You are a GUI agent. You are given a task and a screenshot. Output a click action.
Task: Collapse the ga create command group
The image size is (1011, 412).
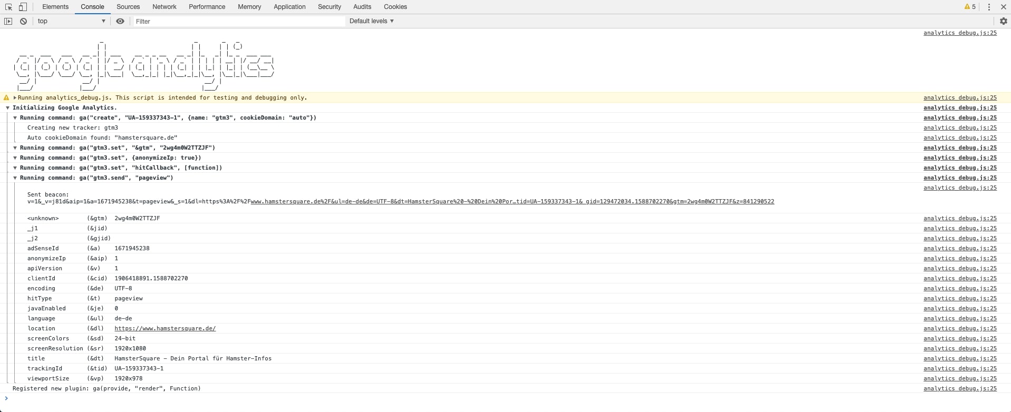click(15, 118)
